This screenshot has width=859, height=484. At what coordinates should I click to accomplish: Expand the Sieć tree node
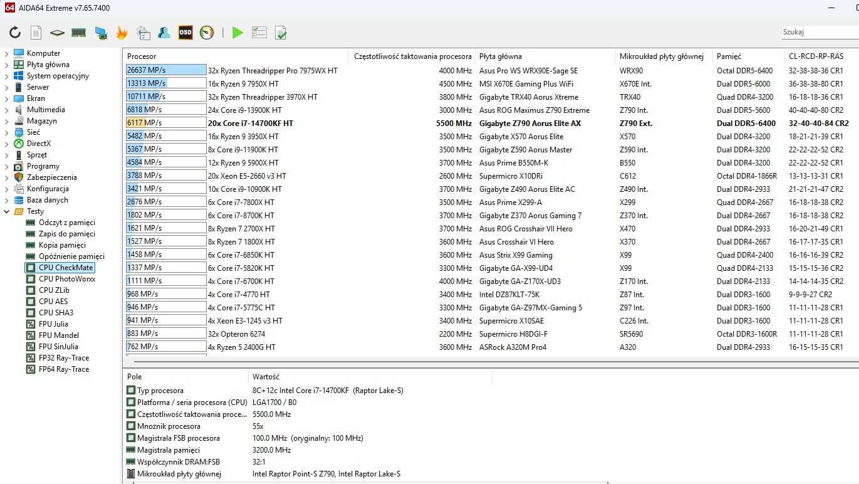[x=7, y=132]
